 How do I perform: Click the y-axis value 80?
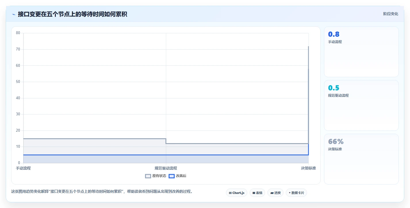[x=18, y=33]
